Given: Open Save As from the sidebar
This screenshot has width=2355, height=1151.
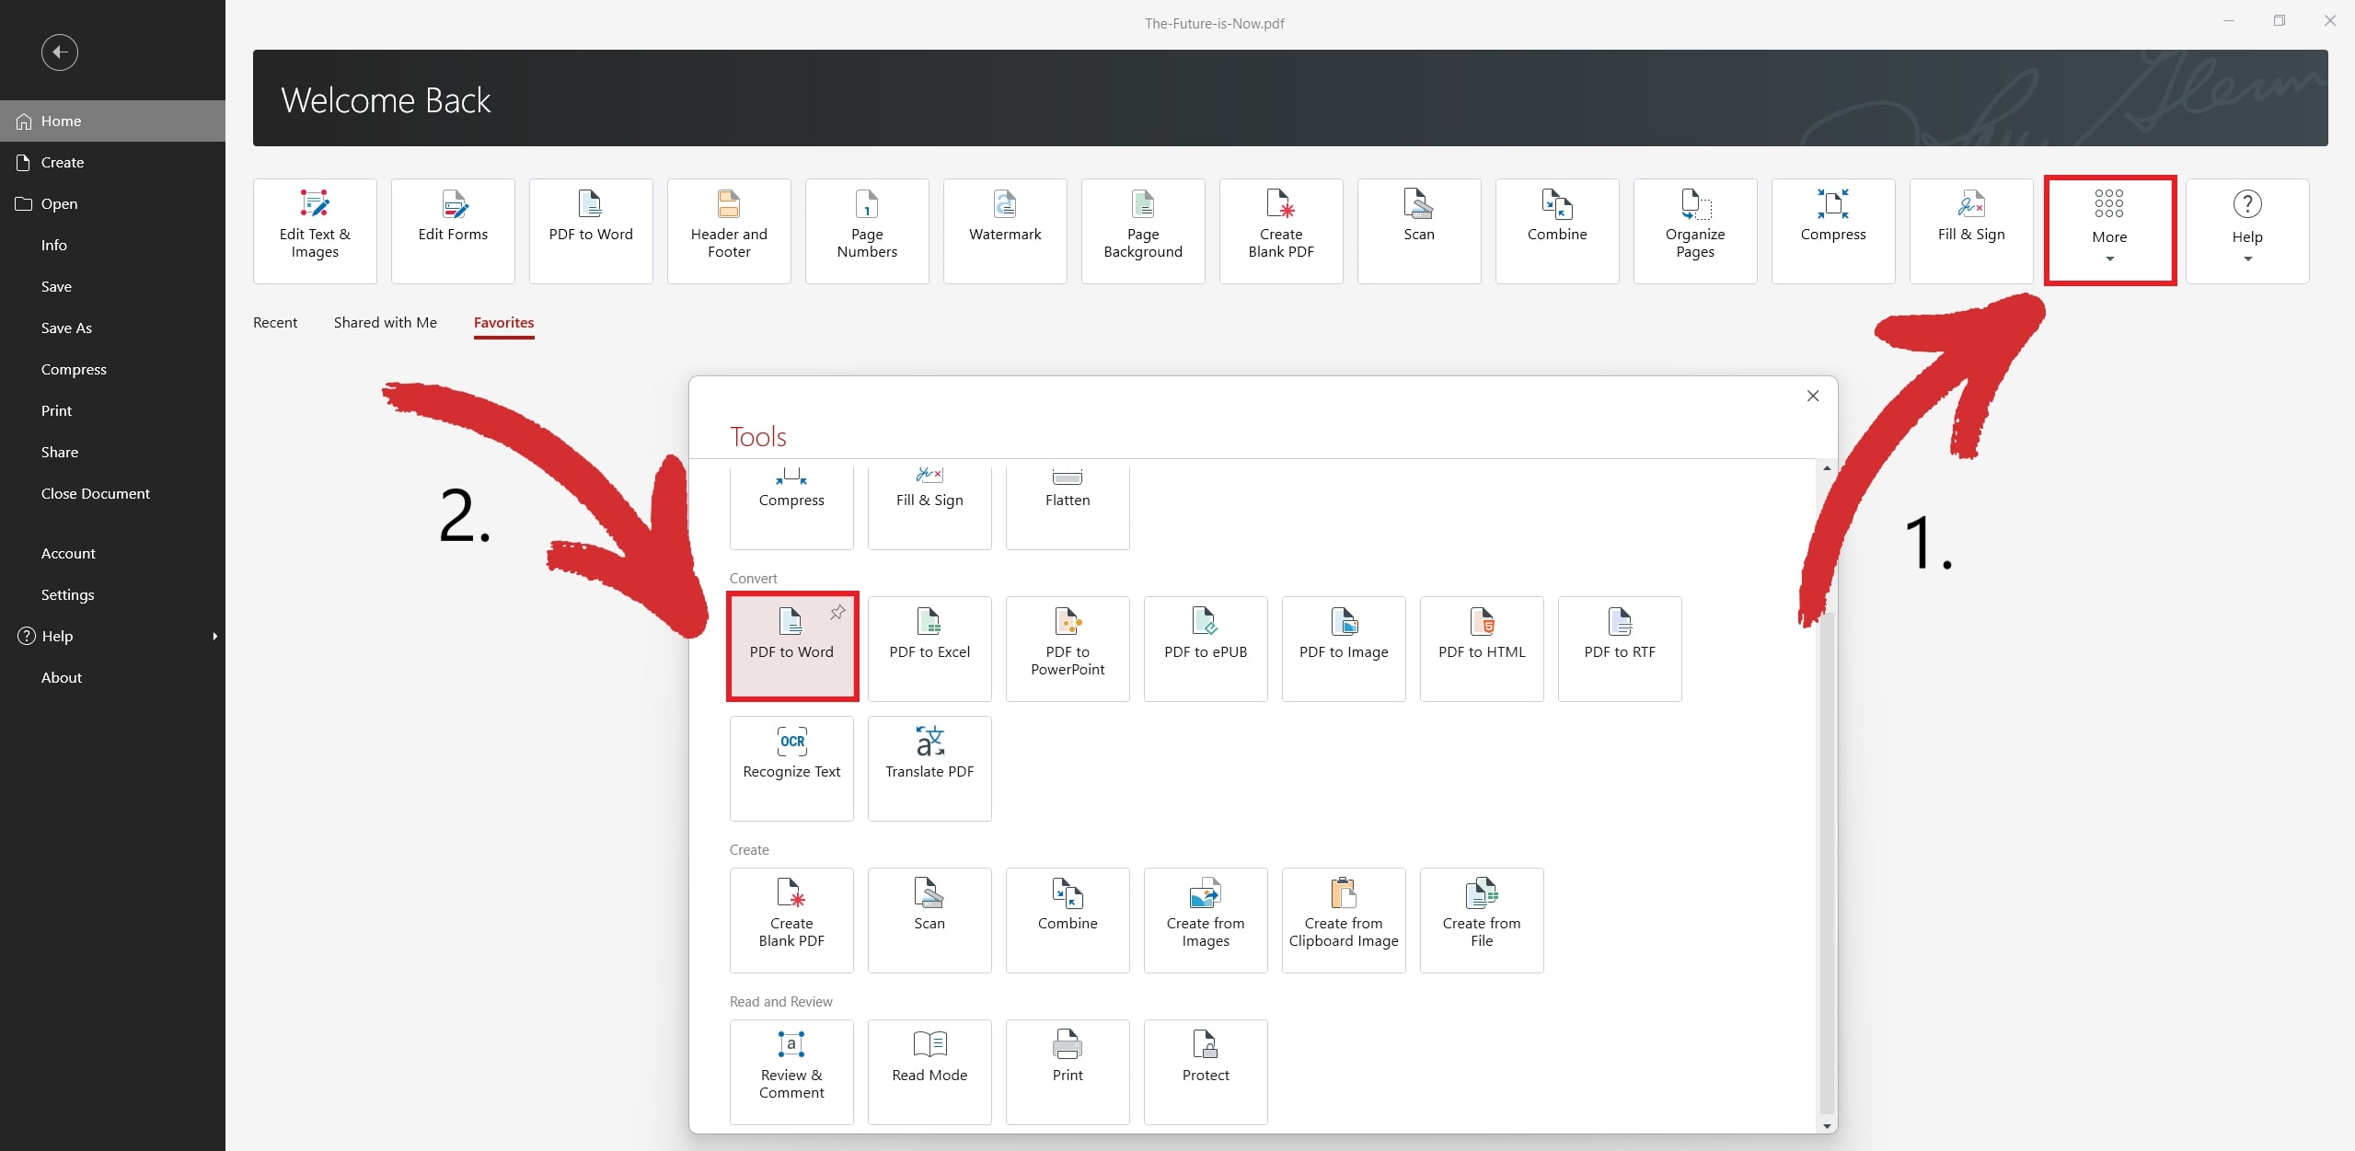Looking at the screenshot, I should [66, 328].
